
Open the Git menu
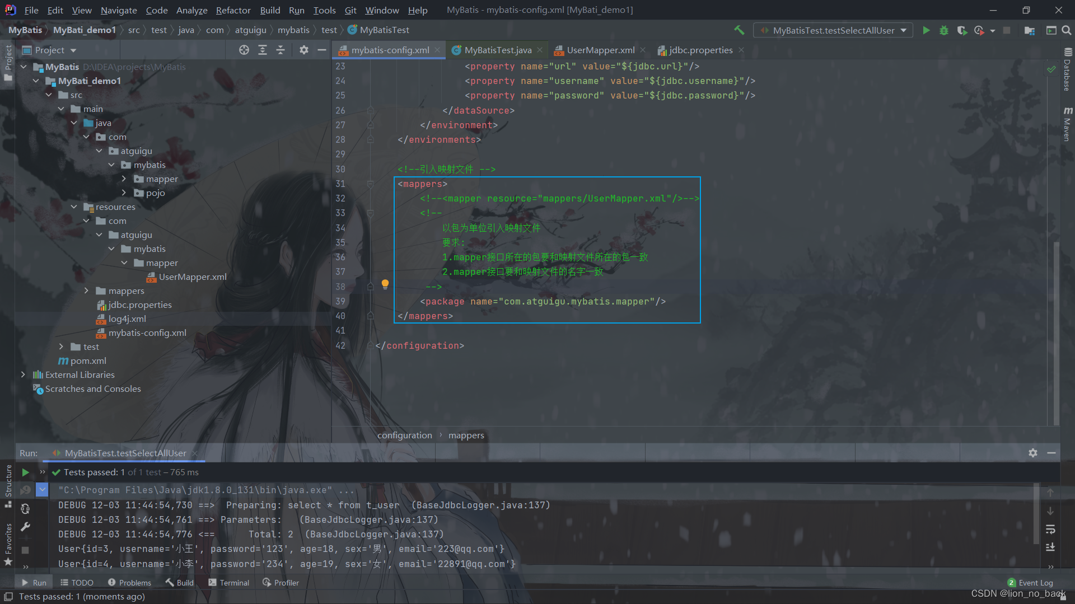tap(350, 10)
